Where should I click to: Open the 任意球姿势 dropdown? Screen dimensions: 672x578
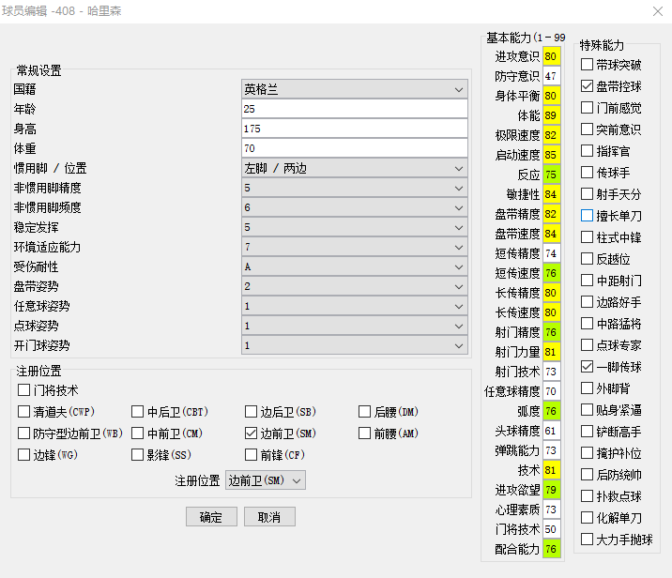(355, 306)
